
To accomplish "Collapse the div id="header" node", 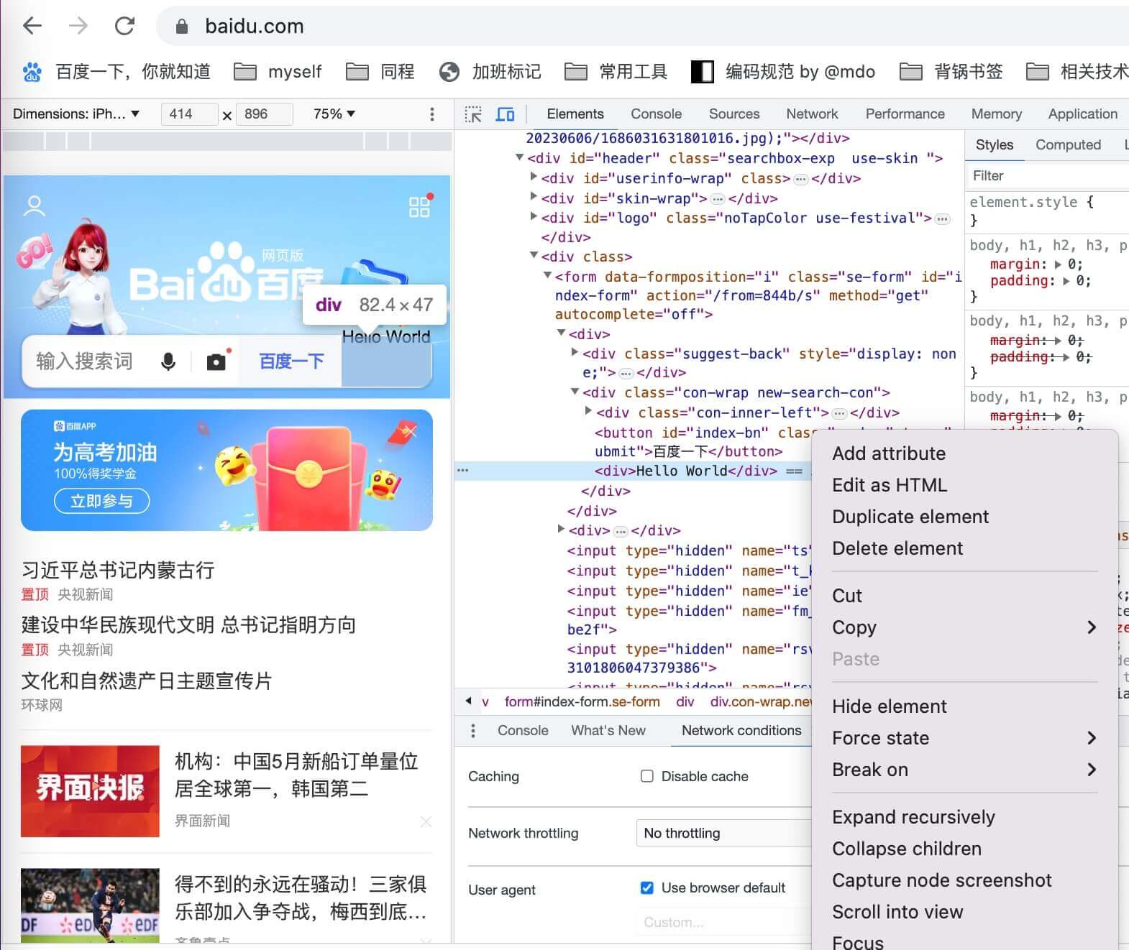I will 519,157.
